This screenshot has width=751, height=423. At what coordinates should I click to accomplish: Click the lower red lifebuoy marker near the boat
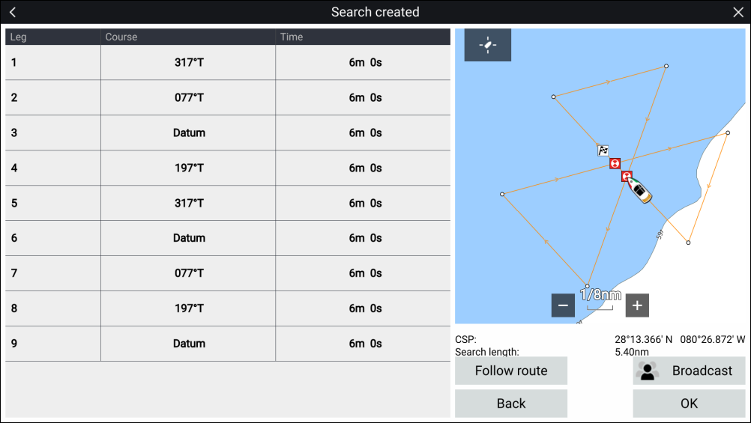[x=627, y=177]
